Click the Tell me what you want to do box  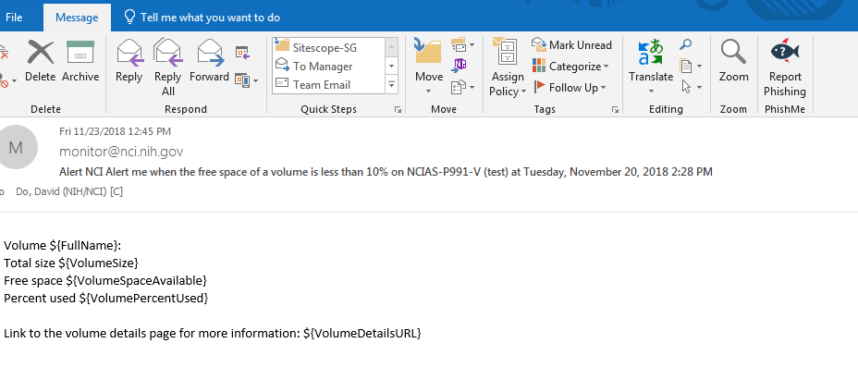[x=202, y=18]
